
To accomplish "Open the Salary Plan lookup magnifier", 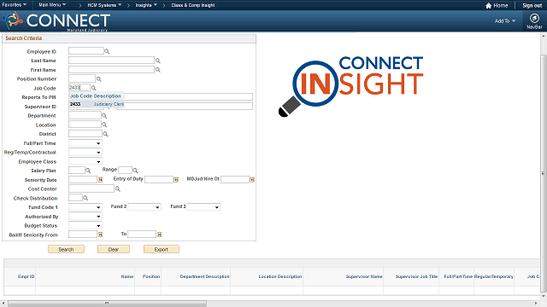I will (88, 171).
